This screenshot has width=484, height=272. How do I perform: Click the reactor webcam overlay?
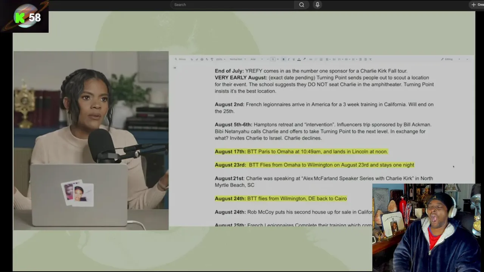point(427,227)
